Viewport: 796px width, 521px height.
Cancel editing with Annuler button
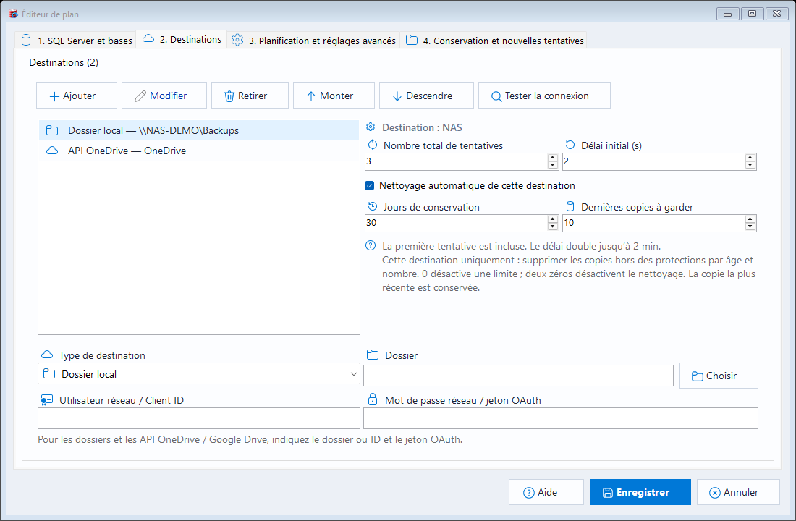point(738,492)
